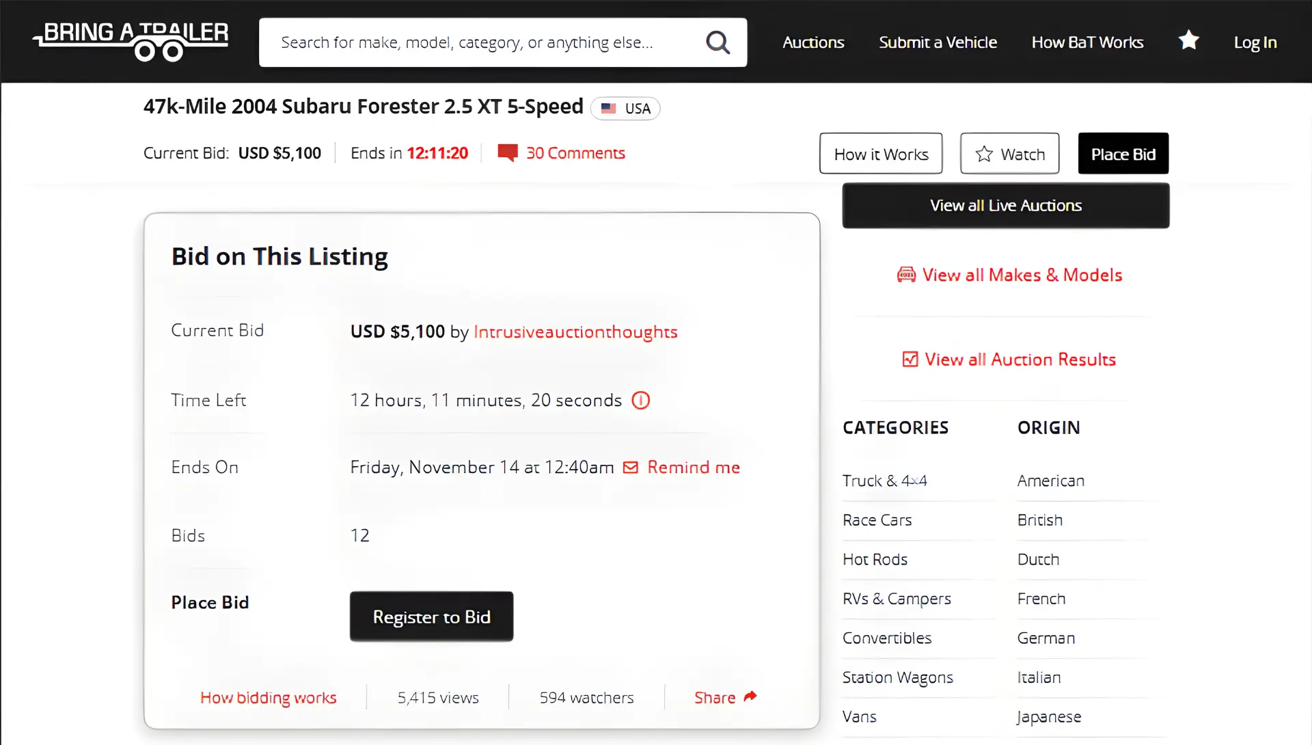Click the How it Works button

tap(881, 154)
